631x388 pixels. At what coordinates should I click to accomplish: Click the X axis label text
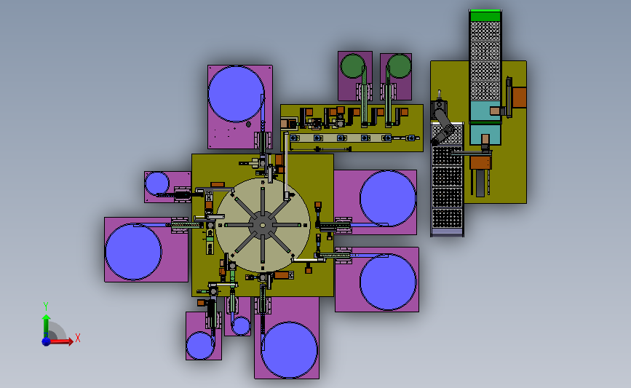click(78, 338)
